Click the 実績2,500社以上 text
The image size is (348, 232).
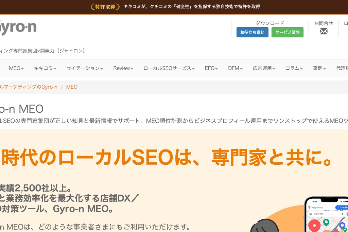pyautogui.click(x=35, y=188)
